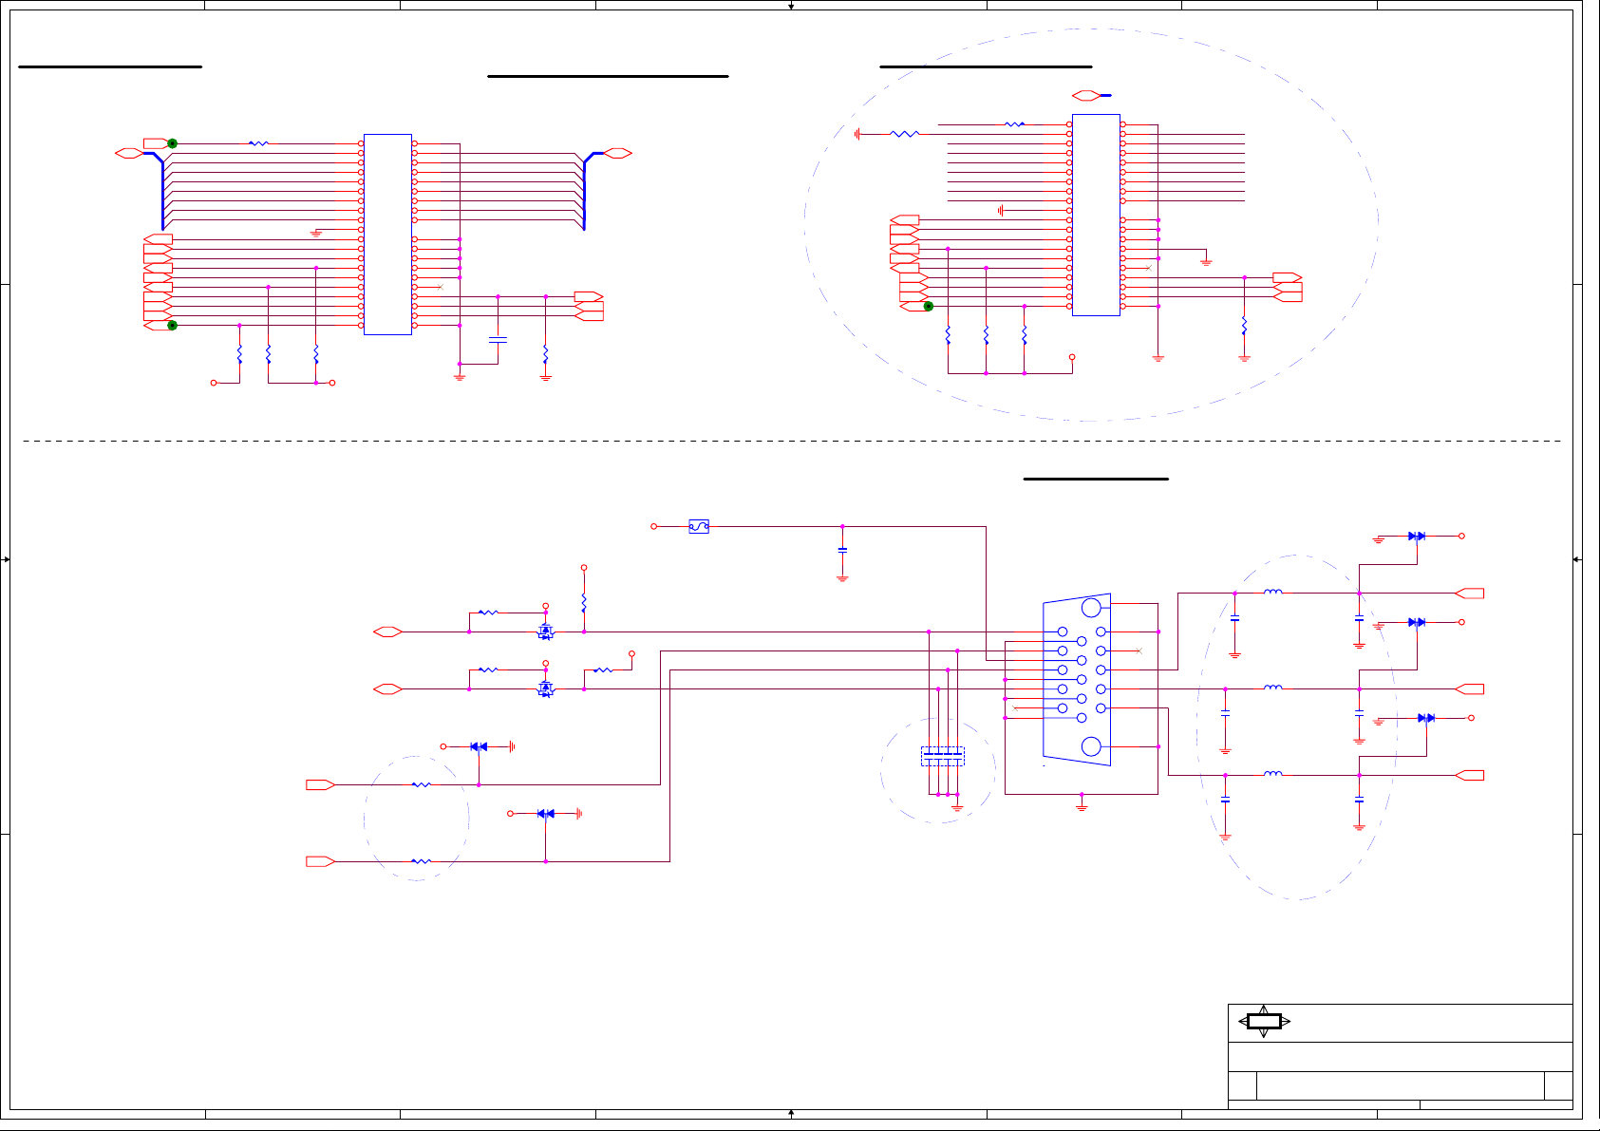The width and height of the screenshot is (1600, 1131).
Task: Select the tall IC body between the two blue buses
Action: point(387,235)
